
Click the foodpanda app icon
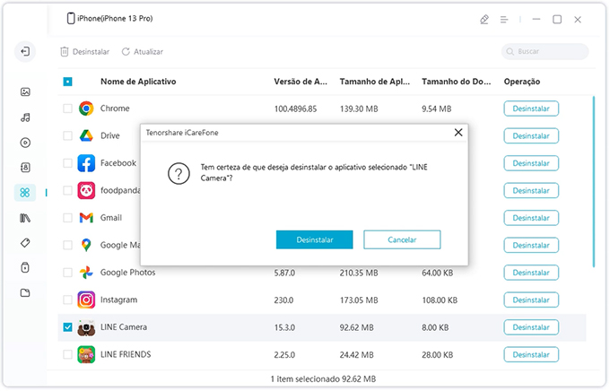(x=86, y=191)
